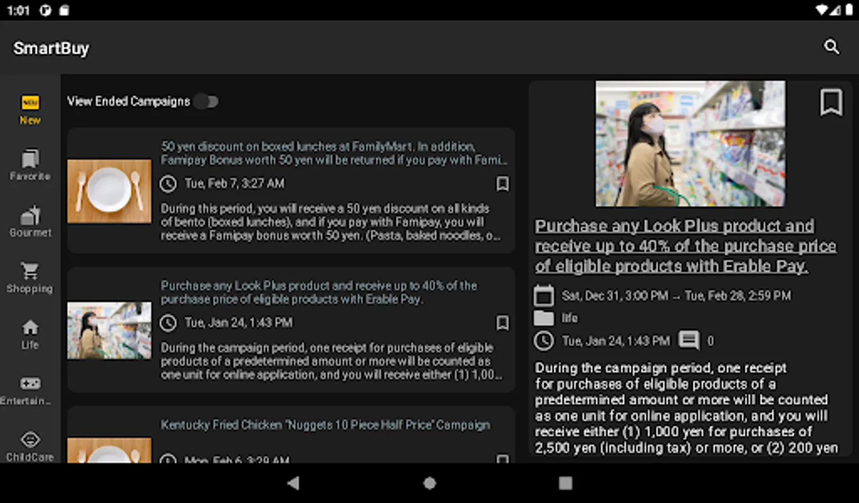Tap the Android back navigation button

pyautogui.click(x=293, y=483)
